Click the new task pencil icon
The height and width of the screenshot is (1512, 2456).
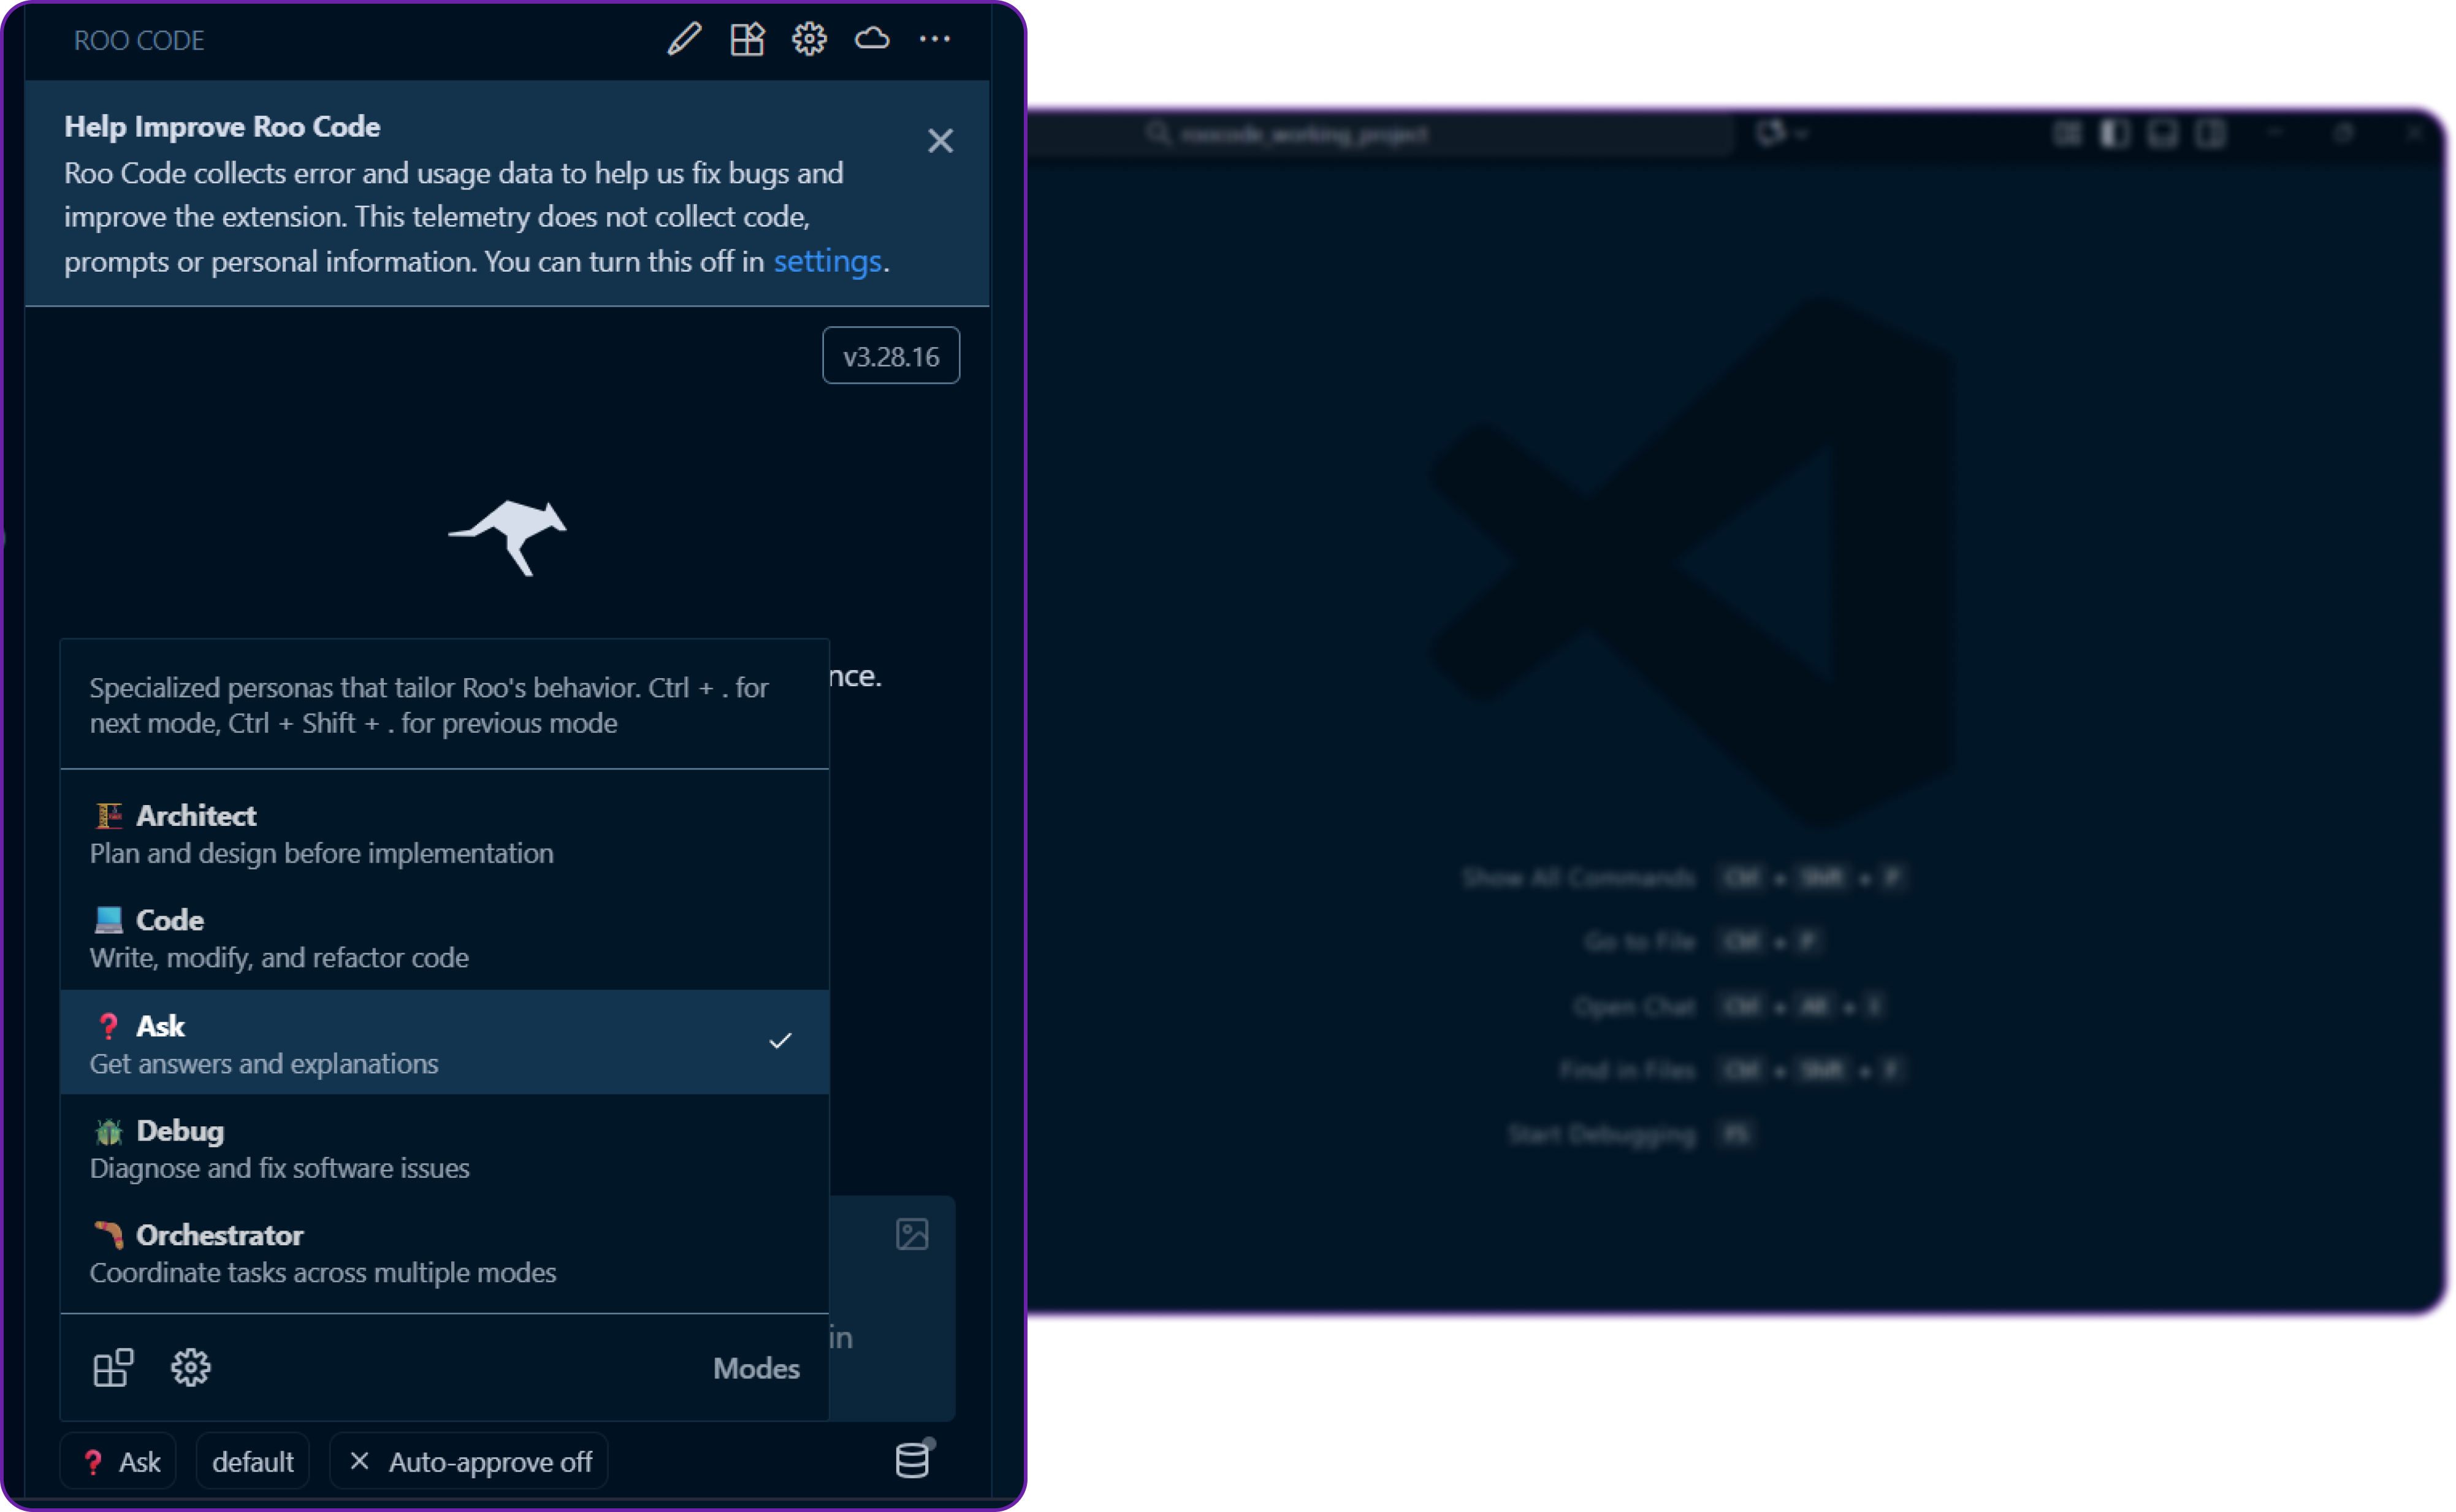685,40
